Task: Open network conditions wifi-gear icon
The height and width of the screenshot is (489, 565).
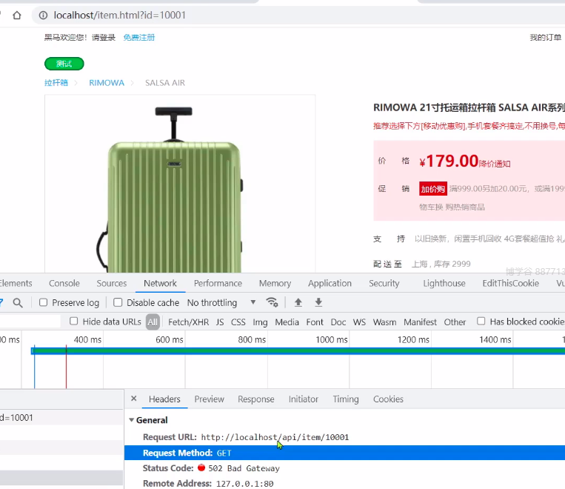Action: pyautogui.click(x=272, y=302)
